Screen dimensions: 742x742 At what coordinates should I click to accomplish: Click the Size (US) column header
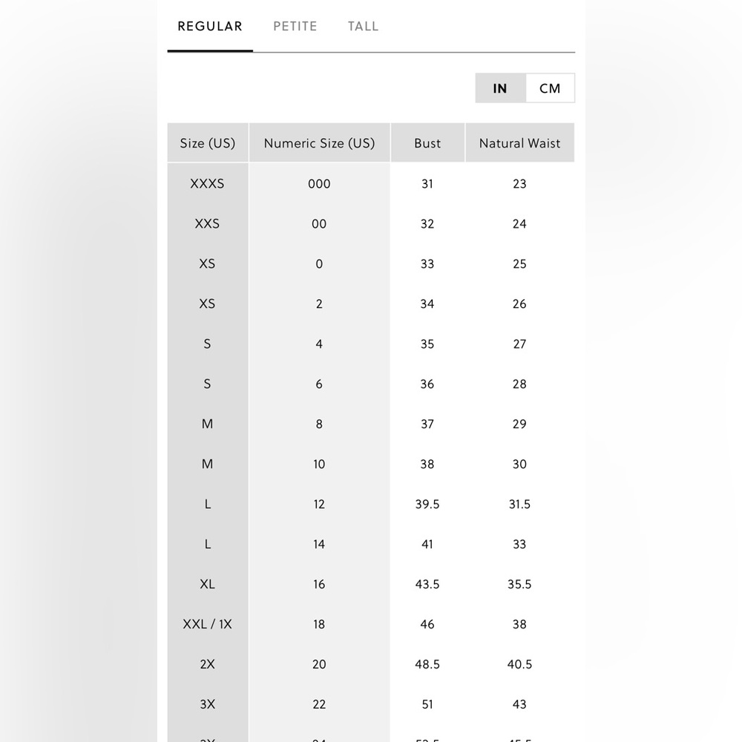coord(208,143)
